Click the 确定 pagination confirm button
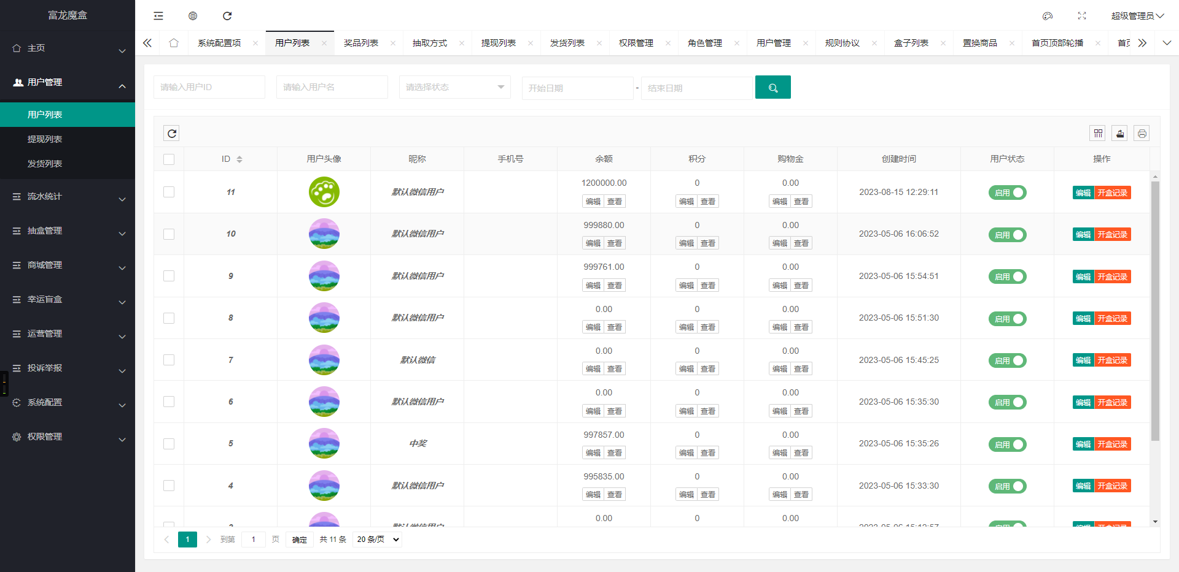The width and height of the screenshot is (1179, 572). click(x=300, y=540)
